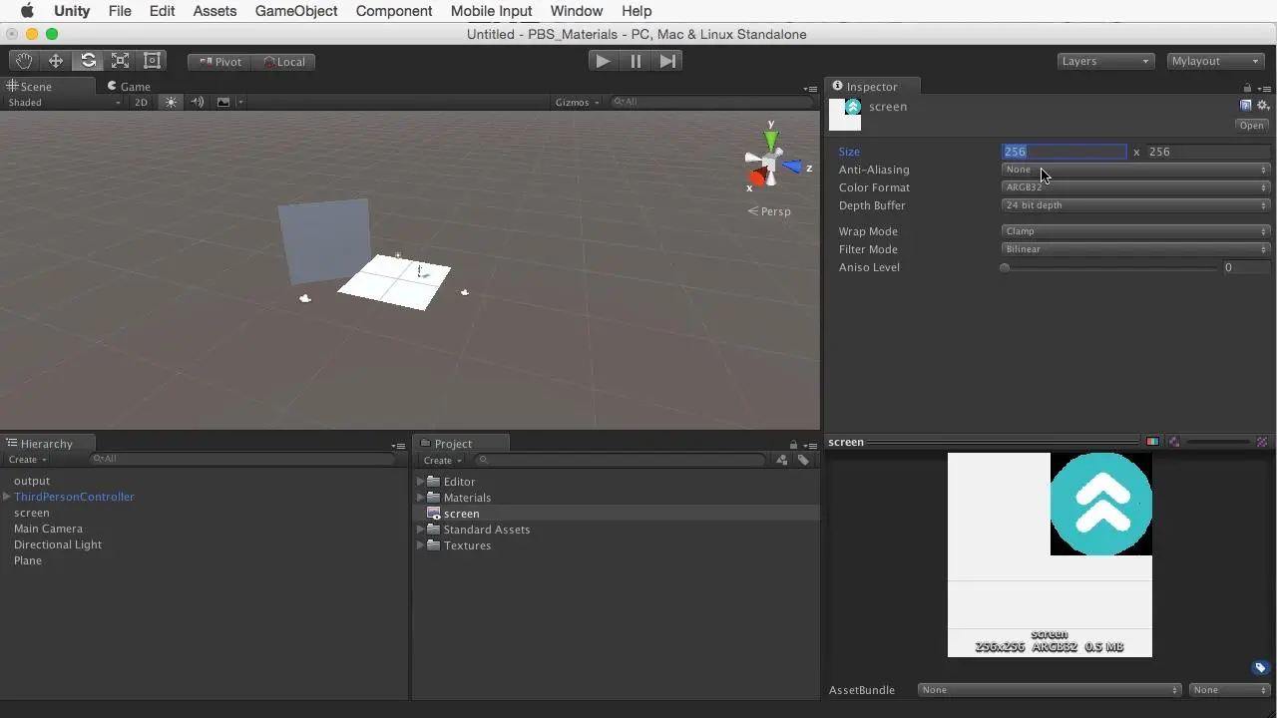Viewport: 1277px width, 718px height.
Task: Open the Filter Mode dropdown
Action: click(x=1135, y=249)
